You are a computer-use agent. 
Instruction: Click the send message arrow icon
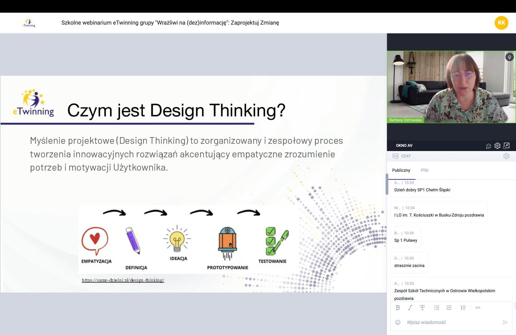[505, 322]
